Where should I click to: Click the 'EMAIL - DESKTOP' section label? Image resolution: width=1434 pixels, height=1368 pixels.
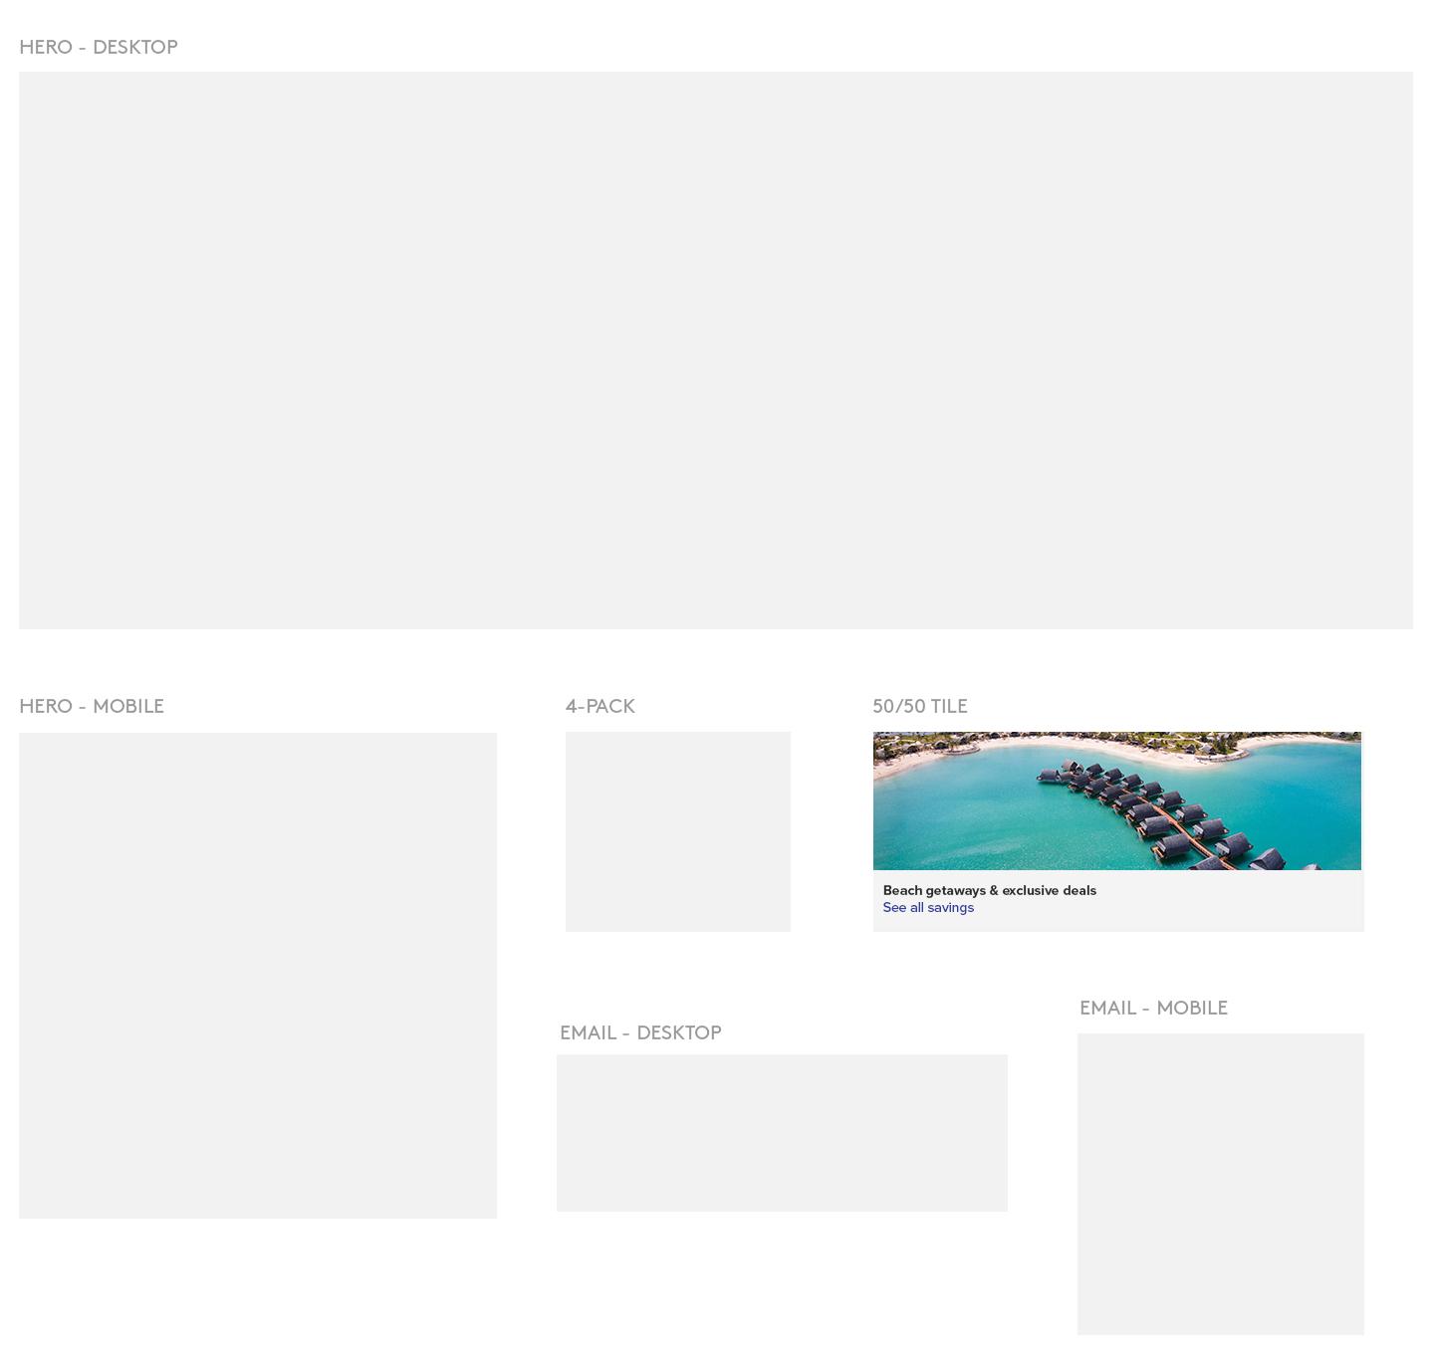pos(640,1033)
